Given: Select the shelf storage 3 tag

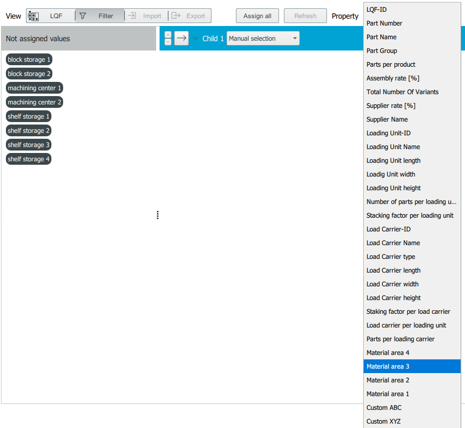Looking at the screenshot, I should [x=28, y=145].
